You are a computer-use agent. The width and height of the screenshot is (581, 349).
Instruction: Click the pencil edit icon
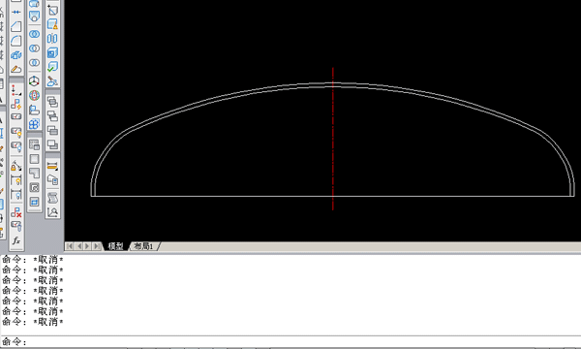pyautogui.click(x=15, y=69)
